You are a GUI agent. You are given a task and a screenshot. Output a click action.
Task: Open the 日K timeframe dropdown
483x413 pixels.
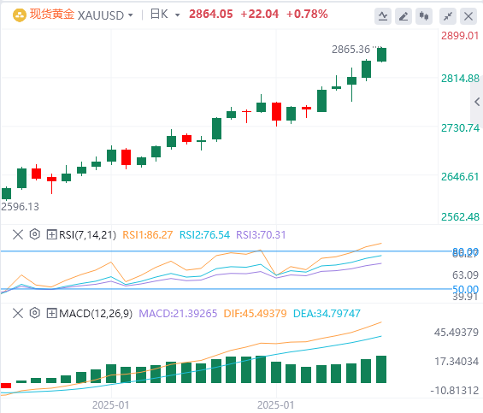click(165, 15)
